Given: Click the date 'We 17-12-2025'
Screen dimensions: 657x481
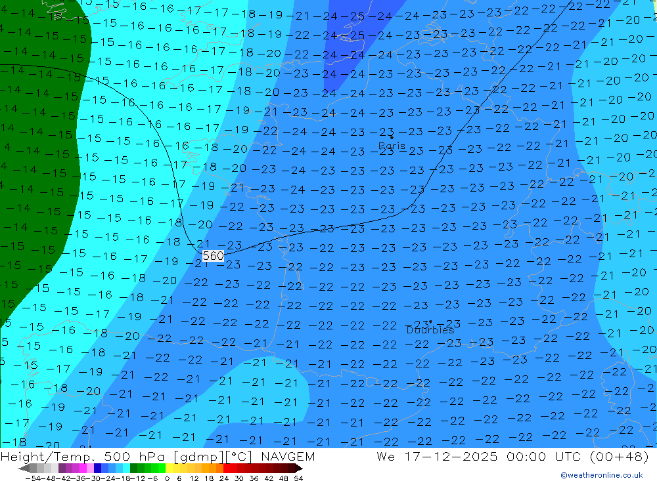Looking at the screenshot, I should (x=437, y=456).
